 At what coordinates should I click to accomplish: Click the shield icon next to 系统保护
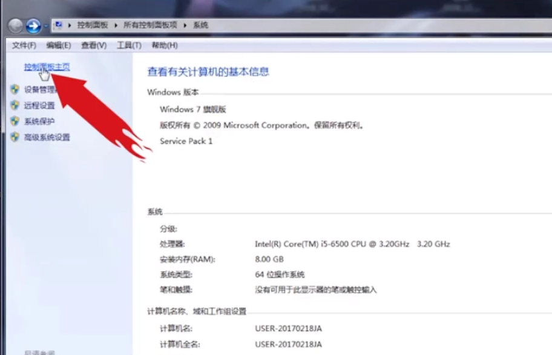15,122
